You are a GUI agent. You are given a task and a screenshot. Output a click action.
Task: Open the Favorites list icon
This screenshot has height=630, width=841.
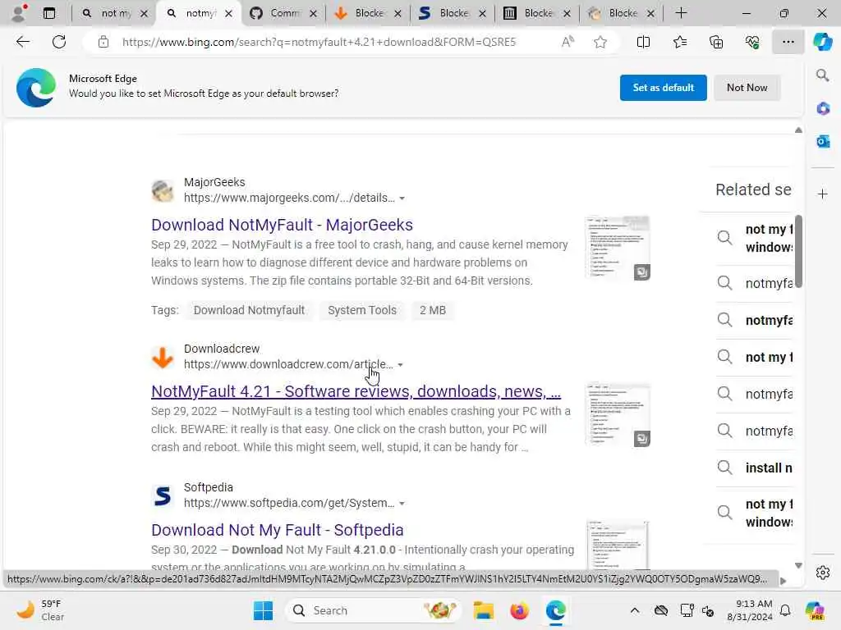click(679, 42)
